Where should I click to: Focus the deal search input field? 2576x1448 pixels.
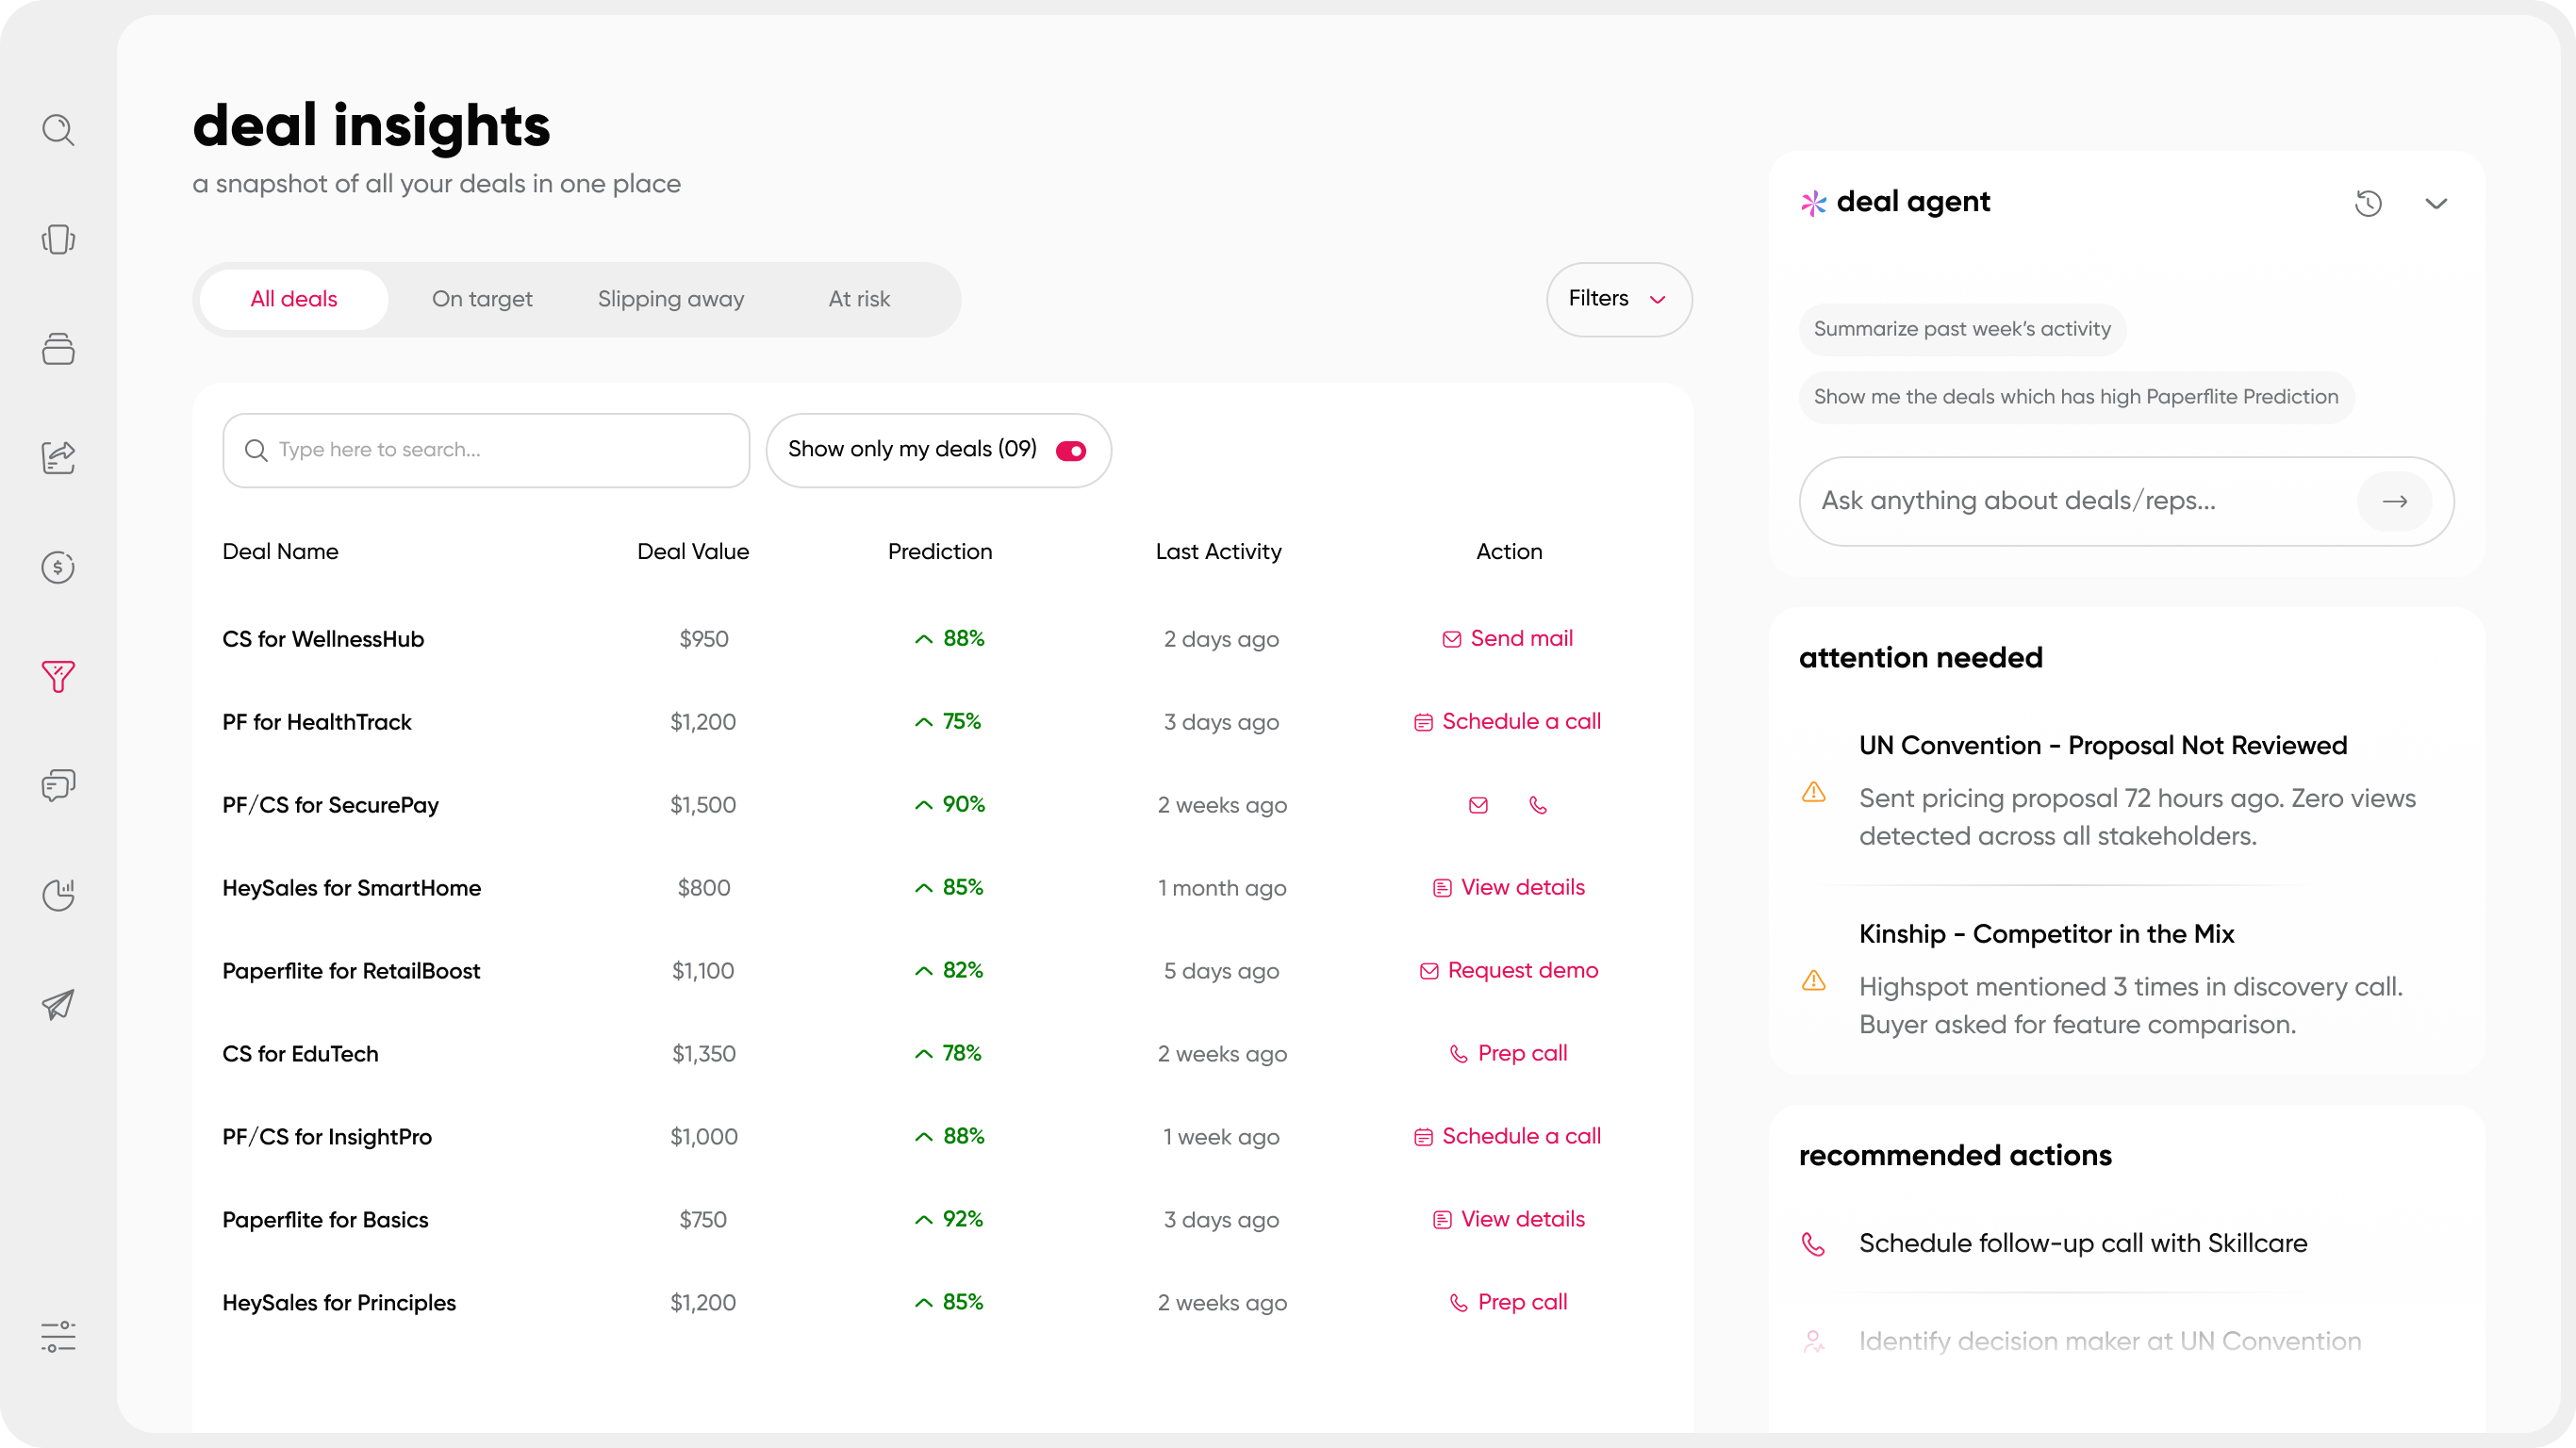click(x=486, y=451)
